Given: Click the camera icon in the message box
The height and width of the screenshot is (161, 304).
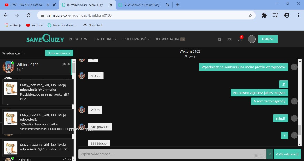Looking at the screenshot, I should [256, 156].
